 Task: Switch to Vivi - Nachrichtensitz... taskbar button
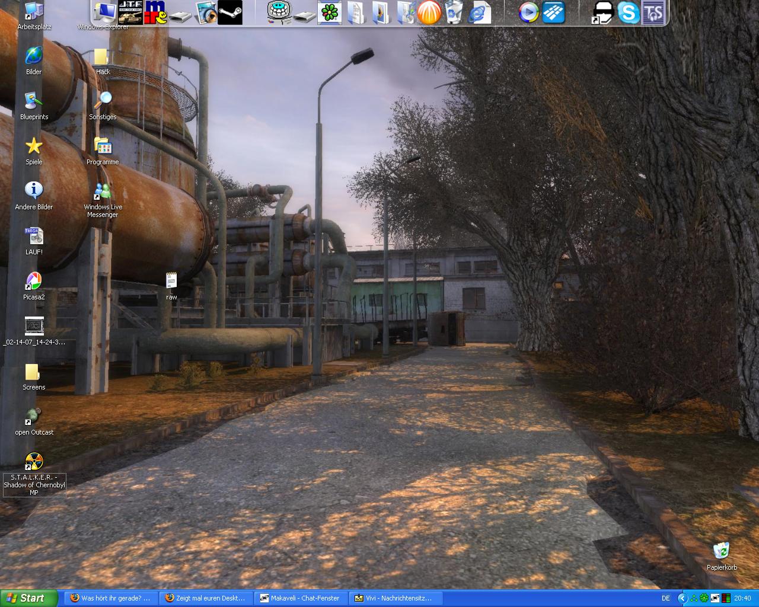tap(395, 598)
